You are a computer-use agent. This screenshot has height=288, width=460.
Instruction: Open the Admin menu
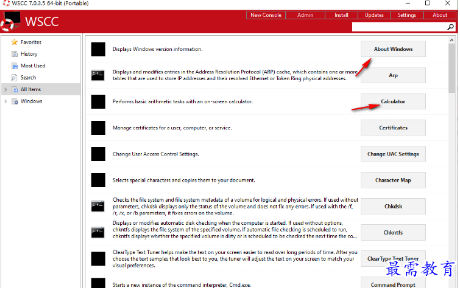point(305,15)
